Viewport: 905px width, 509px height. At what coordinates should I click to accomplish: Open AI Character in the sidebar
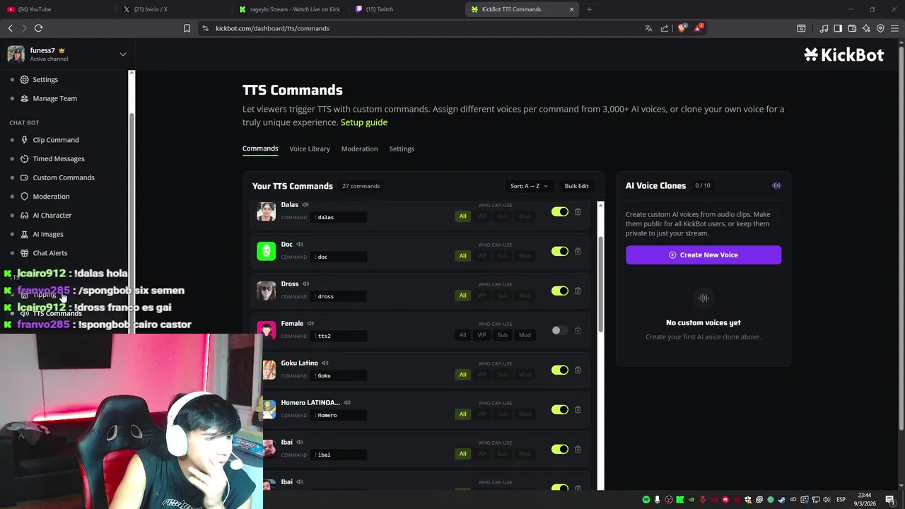(x=52, y=215)
